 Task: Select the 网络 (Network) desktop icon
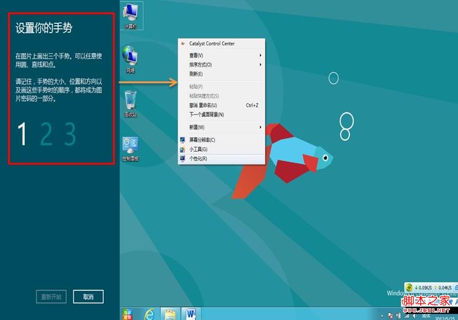pyautogui.click(x=130, y=59)
